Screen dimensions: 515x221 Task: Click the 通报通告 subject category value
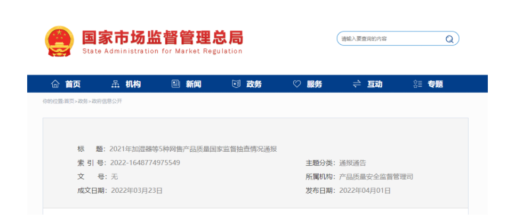[352, 163]
